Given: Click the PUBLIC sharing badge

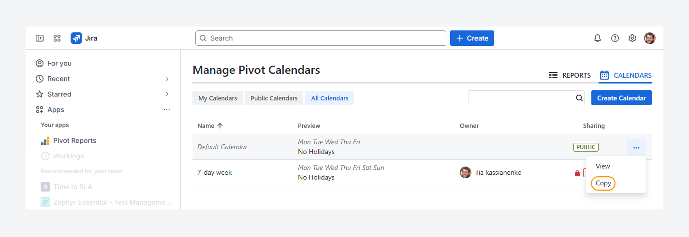Looking at the screenshot, I should (x=586, y=147).
